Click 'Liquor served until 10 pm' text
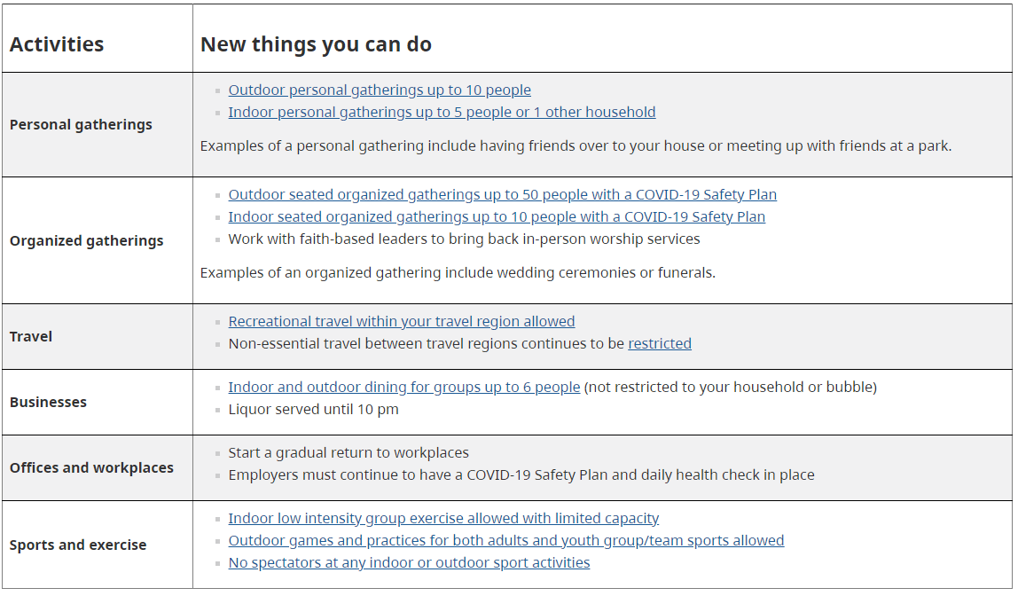The image size is (1018, 596). (314, 410)
